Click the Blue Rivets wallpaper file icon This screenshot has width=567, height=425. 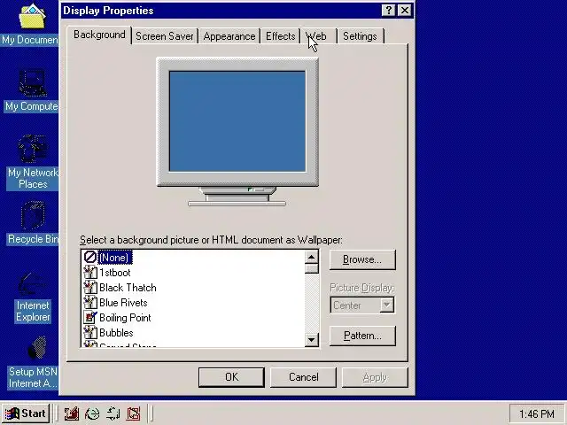pyautogui.click(x=90, y=303)
